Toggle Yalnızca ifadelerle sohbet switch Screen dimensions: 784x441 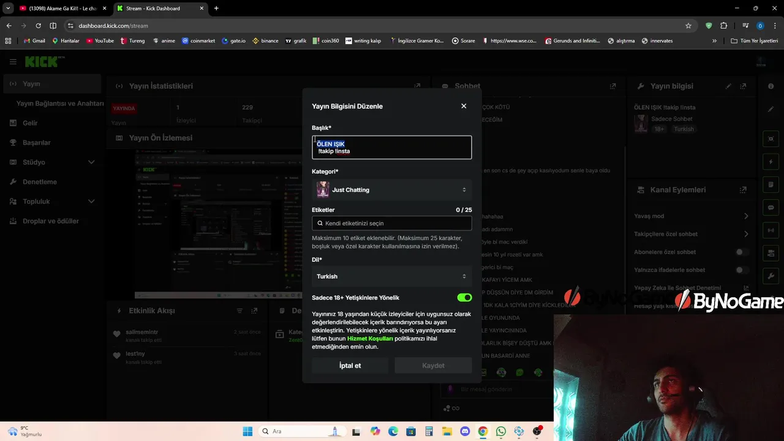[x=742, y=270]
